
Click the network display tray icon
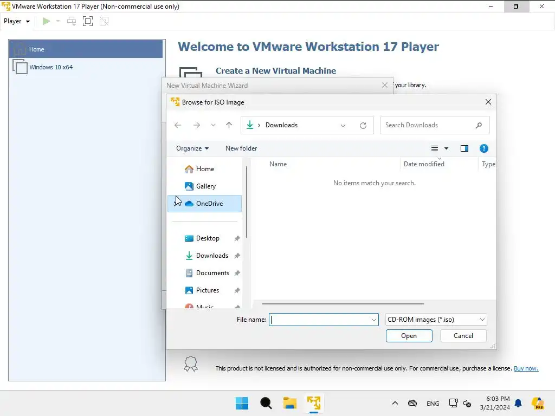click(454, 403)
